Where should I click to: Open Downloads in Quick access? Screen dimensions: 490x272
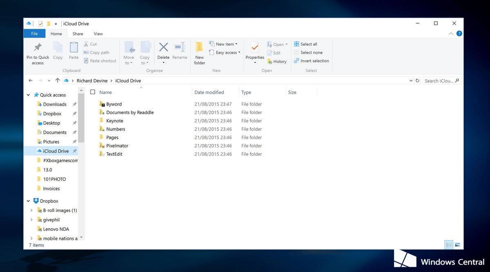pyautogui.click(x=55, y=104)
